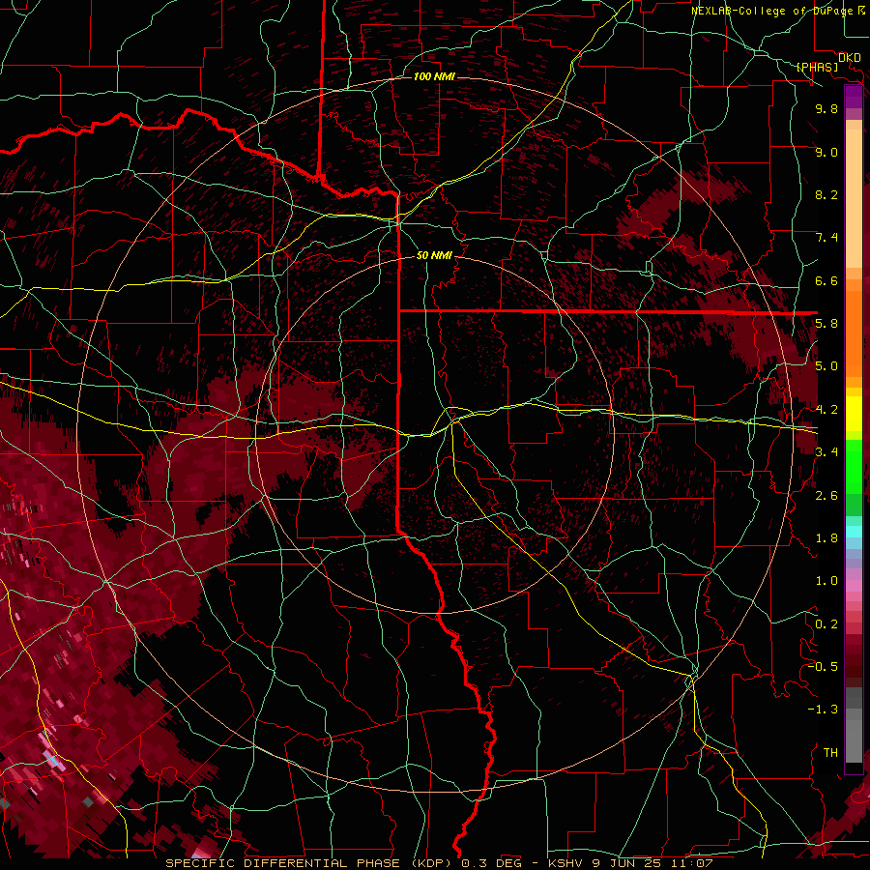This screenshot has height=870, width=870.
Task: Pick the purple top segment of color bar
Action: point(854,97)
